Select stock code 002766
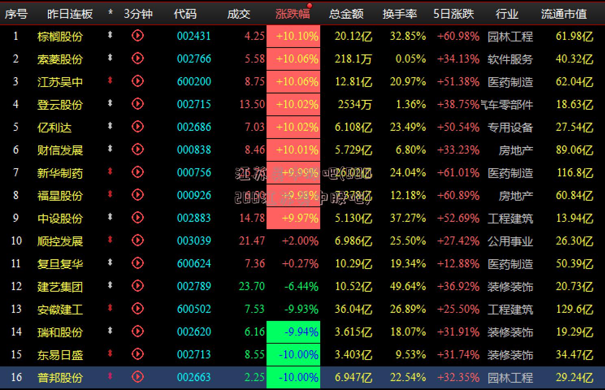The height and width of the screenshot is (390, 605). click(194, 59)
